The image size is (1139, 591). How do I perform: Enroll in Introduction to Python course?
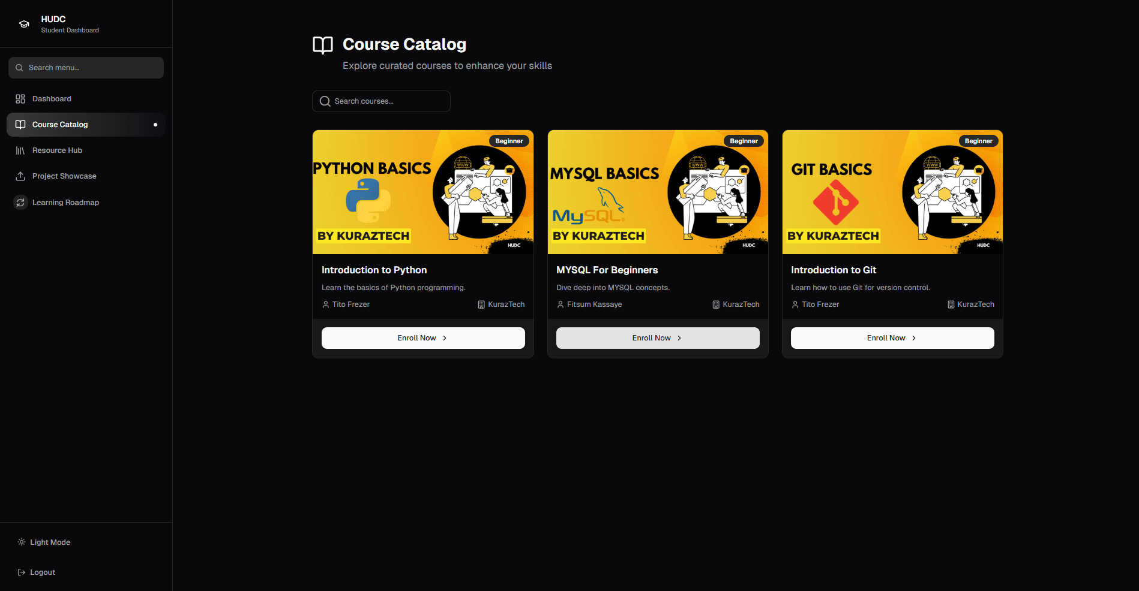tap(423, 338)
